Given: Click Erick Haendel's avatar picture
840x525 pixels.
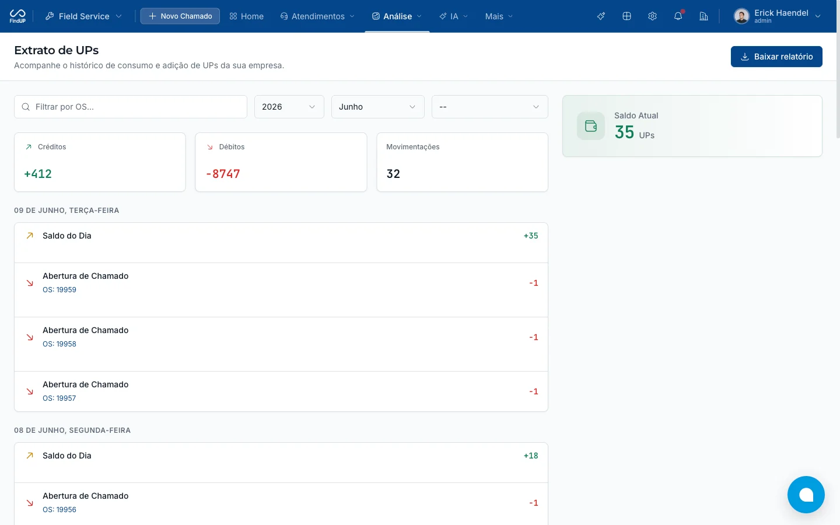Looking at the screenshot, I should pos(741,16).
